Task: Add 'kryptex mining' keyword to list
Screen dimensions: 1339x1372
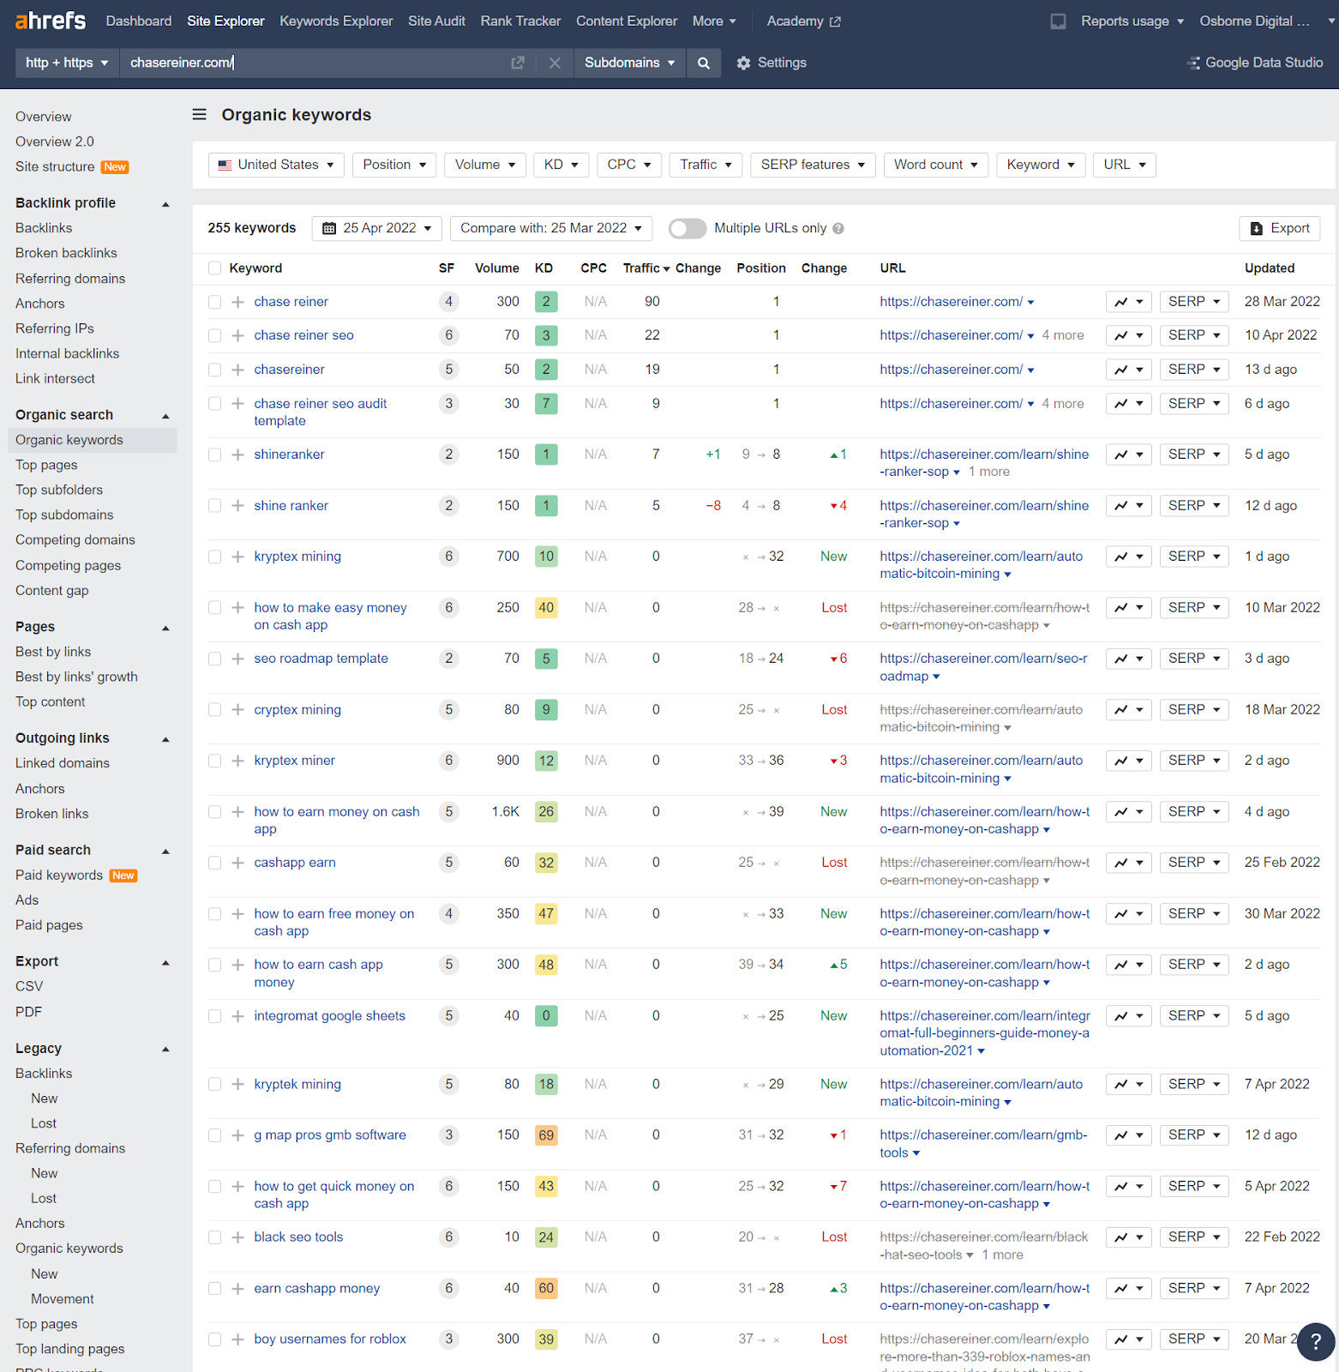Action: click(x=238, y=557)
